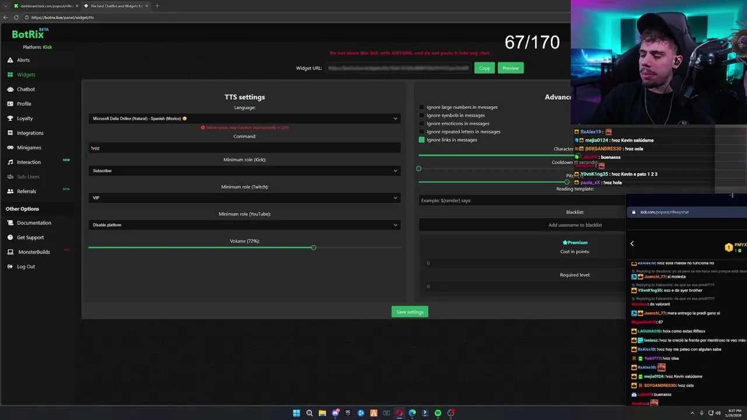Click back chevron in Kick chat popout
The image size is (747, 420).
(632, 244)
